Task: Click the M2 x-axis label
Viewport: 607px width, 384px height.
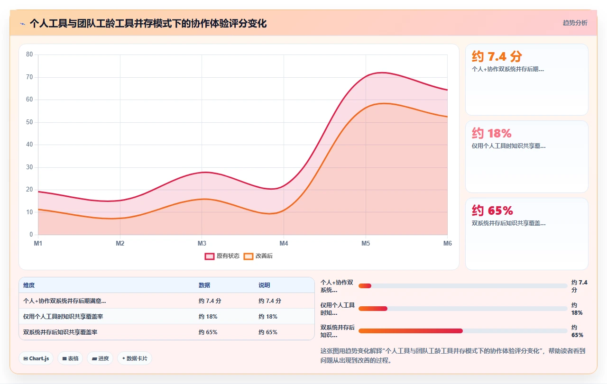Action: pos(120,243)
